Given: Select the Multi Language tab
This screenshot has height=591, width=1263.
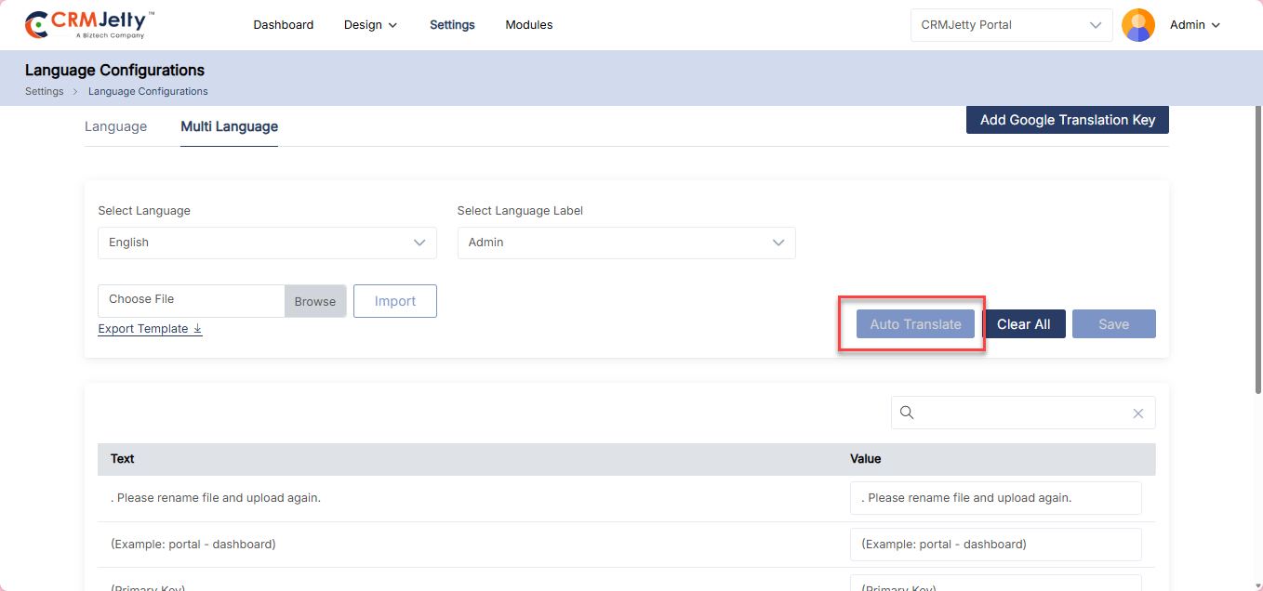Looking at the screenshot, I should tap(229, 126).
